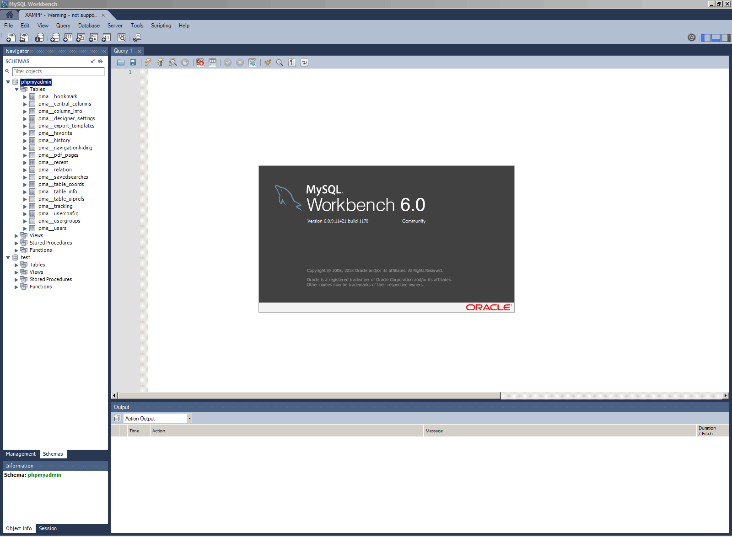Expand Tables under the test schema

[17, 265]
